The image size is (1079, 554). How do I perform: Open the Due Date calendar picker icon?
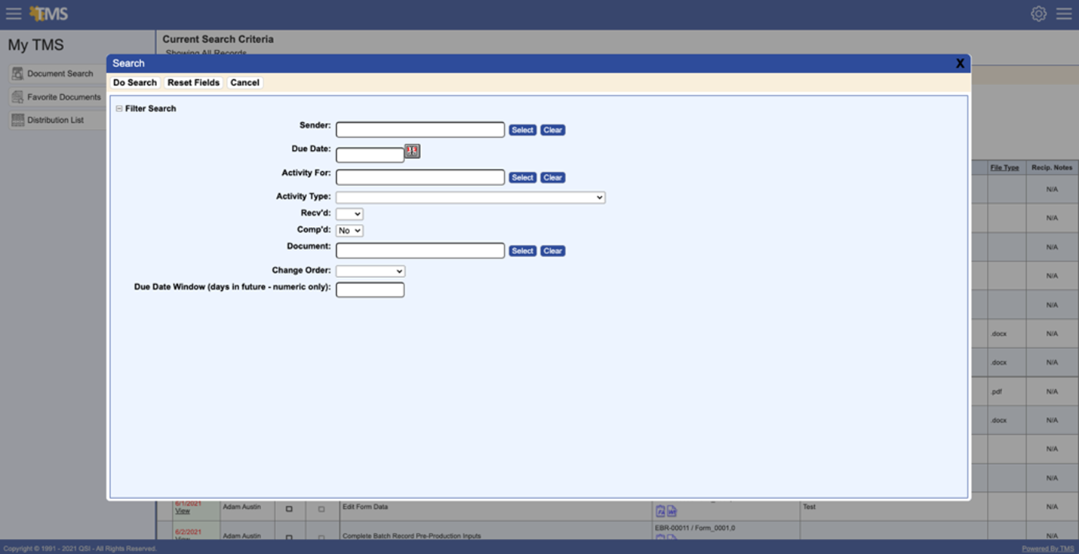[412, 152]
